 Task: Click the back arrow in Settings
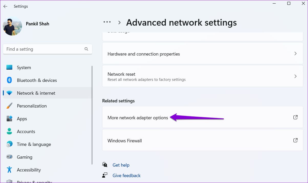(5, 6)
